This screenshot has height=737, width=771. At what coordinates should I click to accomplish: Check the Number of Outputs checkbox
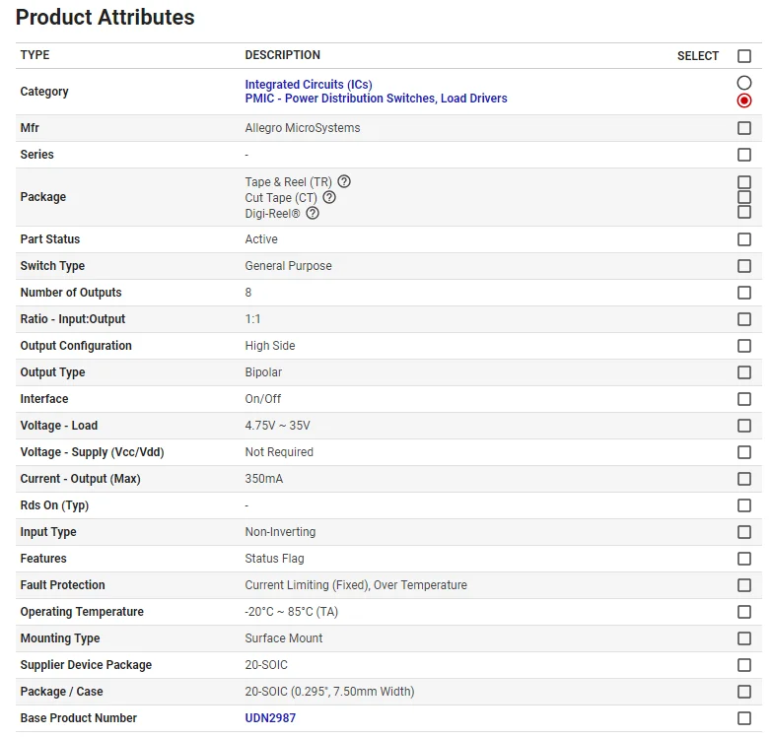click(x=744, y=293)
